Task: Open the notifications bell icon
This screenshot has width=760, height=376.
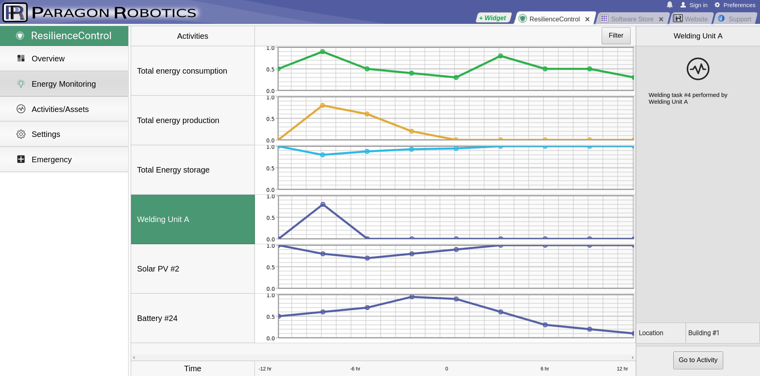Action: point(670,5)
